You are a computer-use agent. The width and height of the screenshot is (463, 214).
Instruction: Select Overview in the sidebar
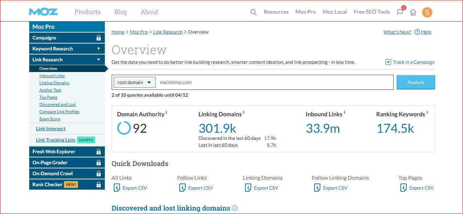(48, 69)
